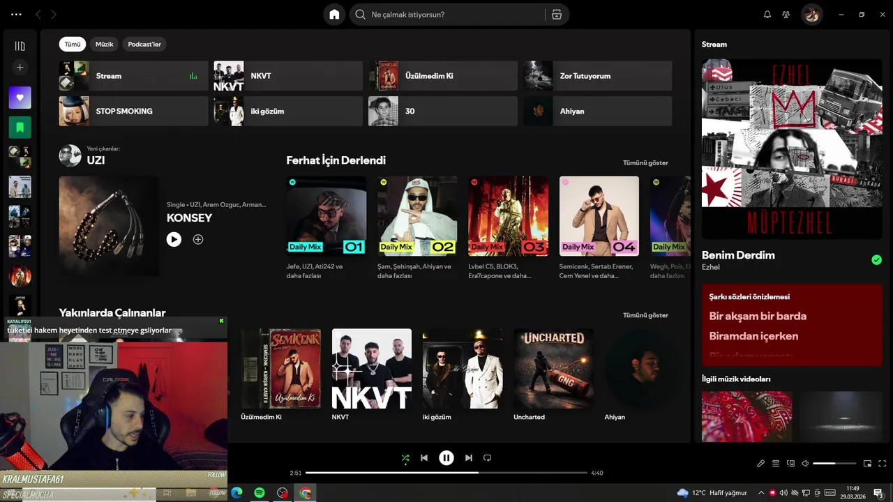Expand Your Library sidebar icon
The image size is (893, 502).
click(20, 46)
